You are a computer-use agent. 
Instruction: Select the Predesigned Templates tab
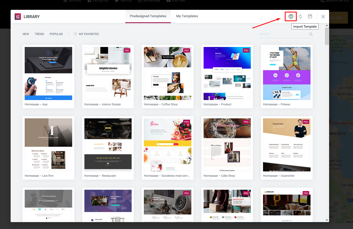pyautogui.click(x=148, y=16)
